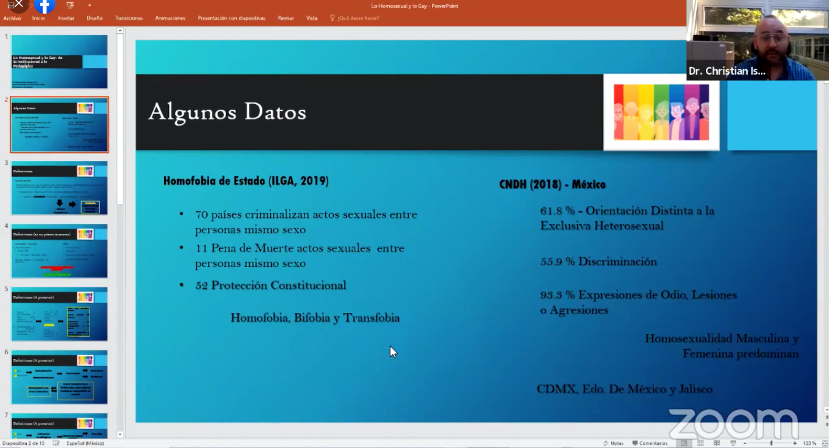This screenshot has width=829, height=448.
Task: Open the Animaciones ribbon tab
Action: tap(170, 18)
